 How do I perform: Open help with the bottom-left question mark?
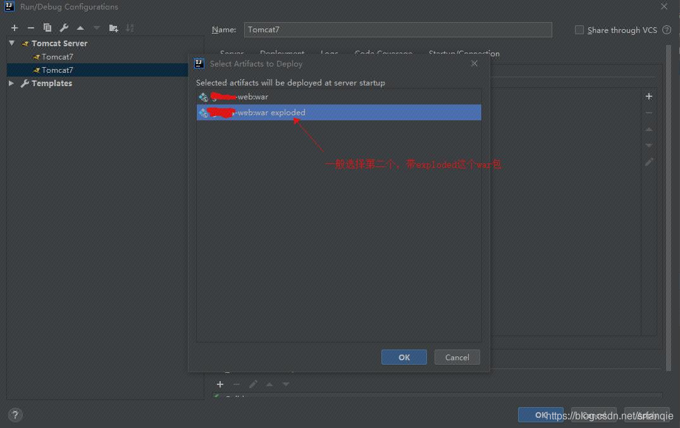coord(15,415)
